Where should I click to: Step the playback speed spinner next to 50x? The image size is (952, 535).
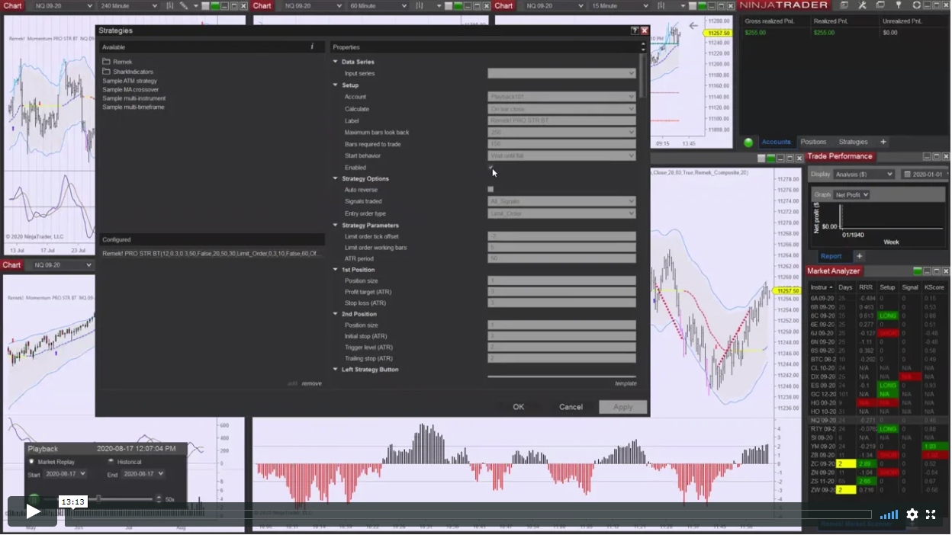160,499
